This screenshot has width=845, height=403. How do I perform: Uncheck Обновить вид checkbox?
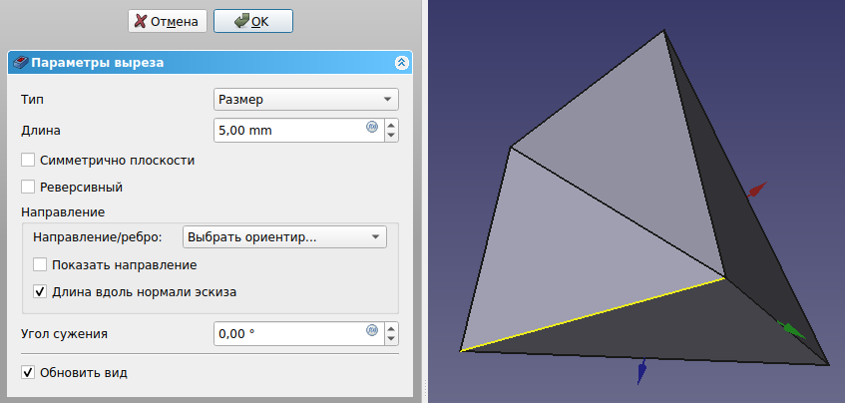tap(28, 373)
